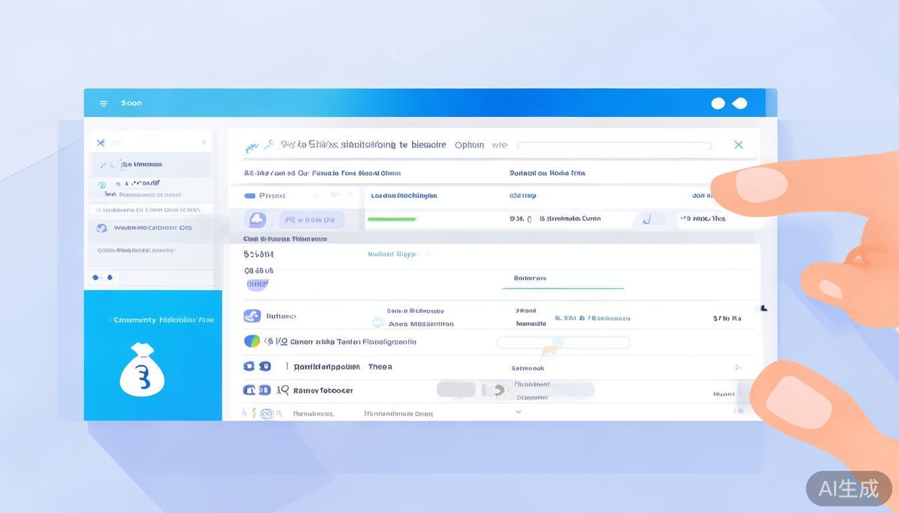The image size is (899, 513).
Task: Click the Mulloed Rioyp link
Action: [391, 254]
